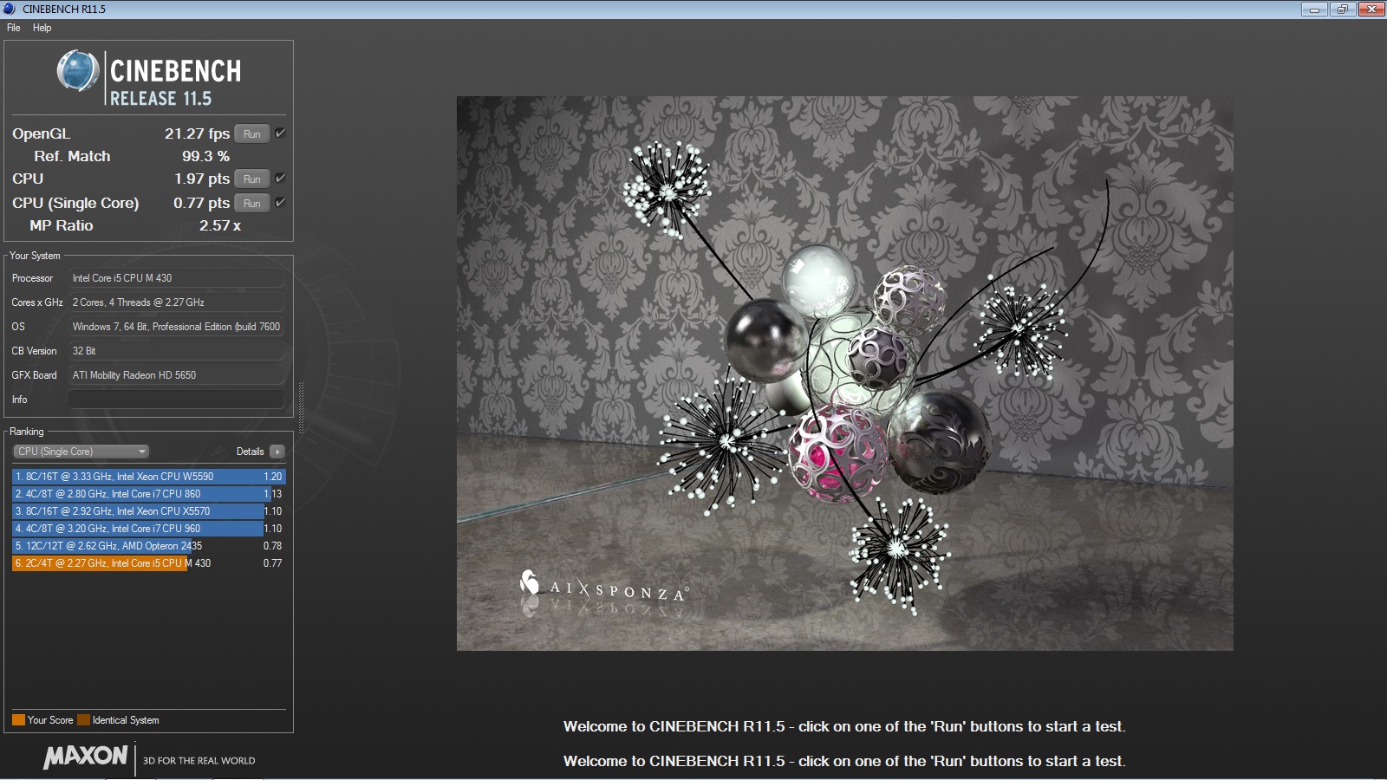Open the File menu
Screen dimensions: 1387x780
[14, 28]
